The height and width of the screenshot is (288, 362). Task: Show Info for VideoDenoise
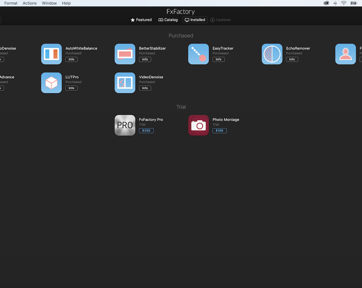click(145, 88)
